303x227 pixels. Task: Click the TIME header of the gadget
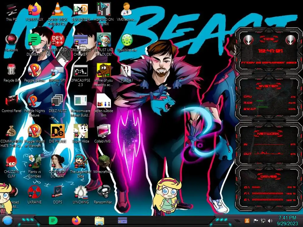click(269, 39)
